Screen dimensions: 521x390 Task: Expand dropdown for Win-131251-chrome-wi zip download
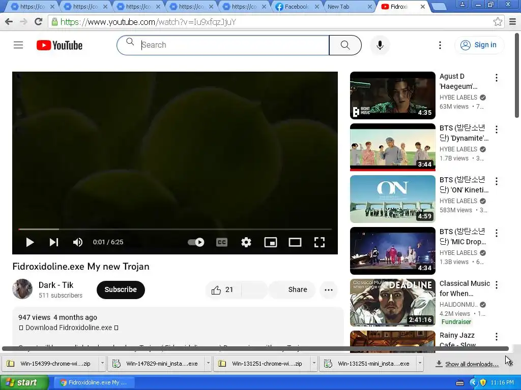coord(314,364)
